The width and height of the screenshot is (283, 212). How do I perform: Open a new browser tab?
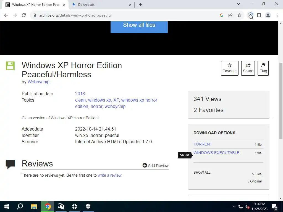pos(141,5)
